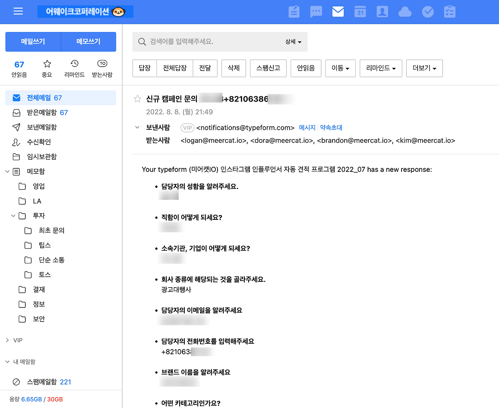Image resolution: width=499 pixels, height=408 pixels.
Task: Star the 신규 캠페인 문의 email
Action: 138,99
